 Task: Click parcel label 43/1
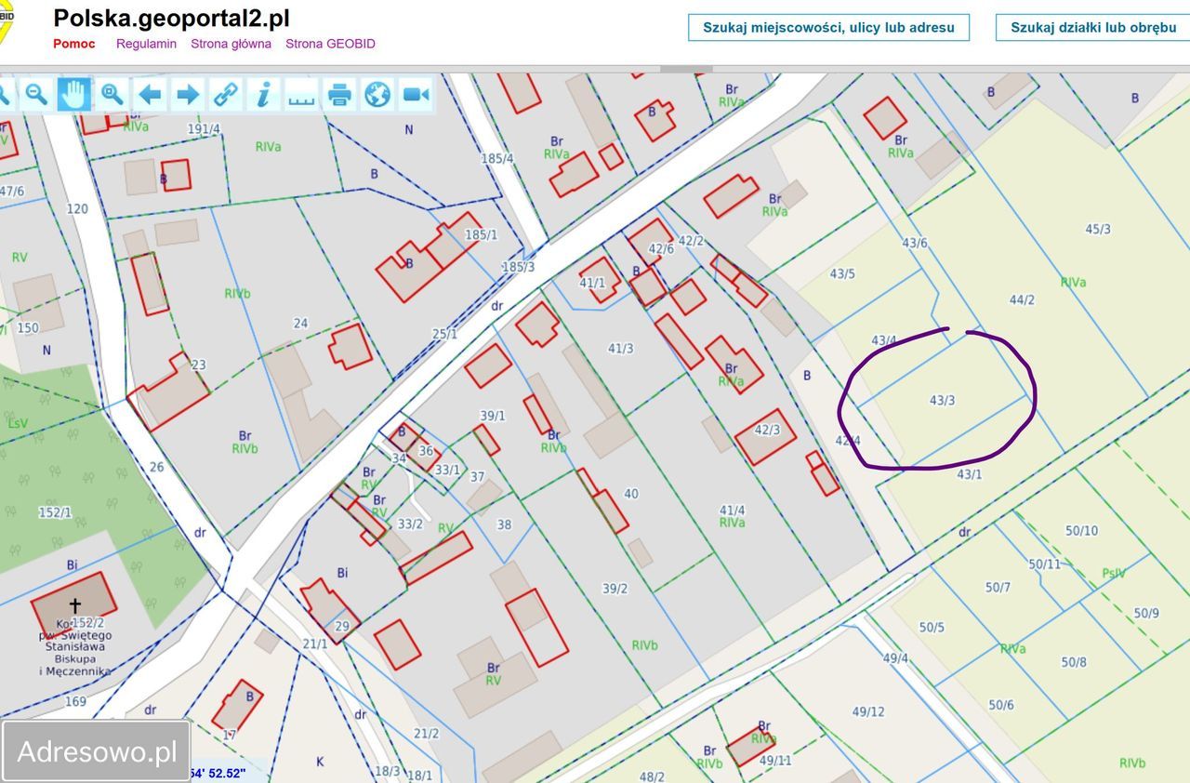pyautogui.click(x=970, y=474)
